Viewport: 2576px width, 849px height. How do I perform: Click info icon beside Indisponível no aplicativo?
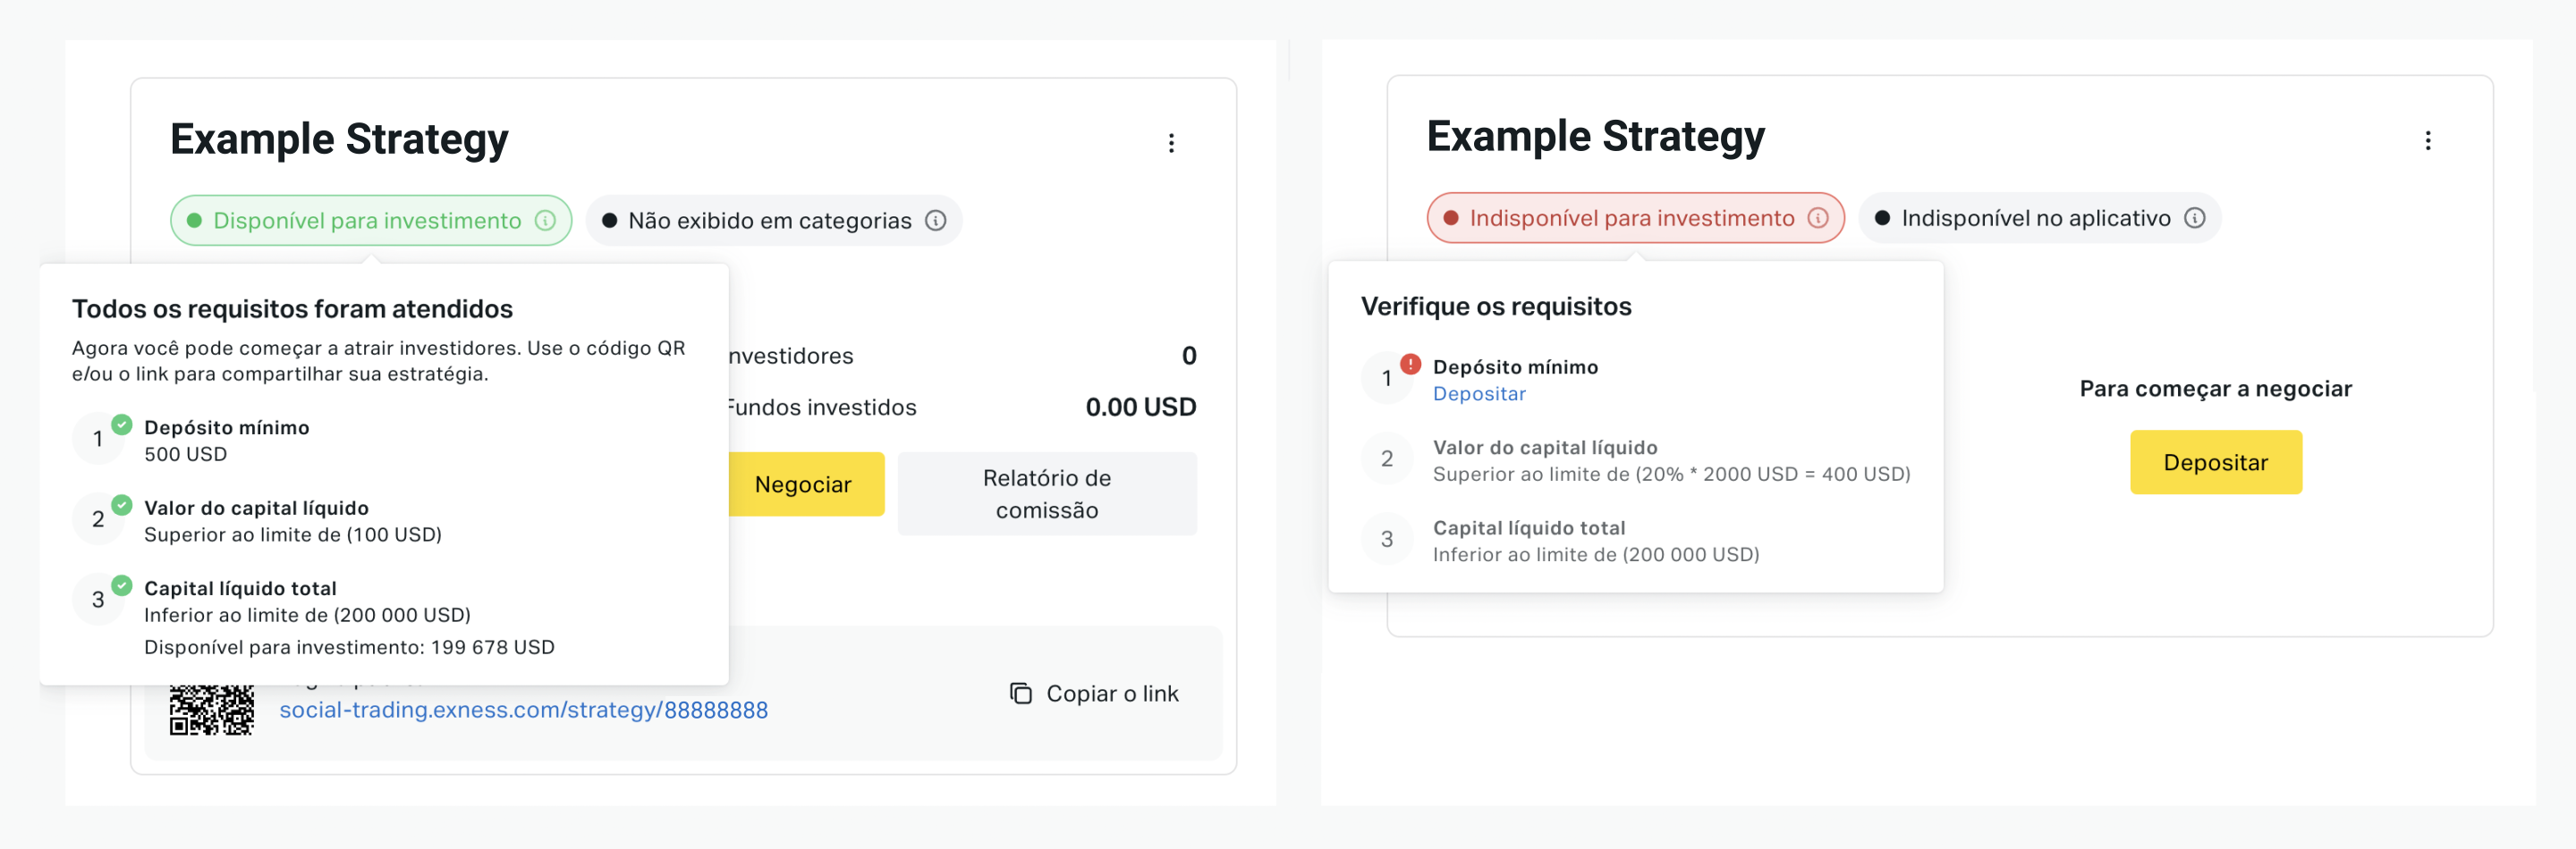point(2194,218)
